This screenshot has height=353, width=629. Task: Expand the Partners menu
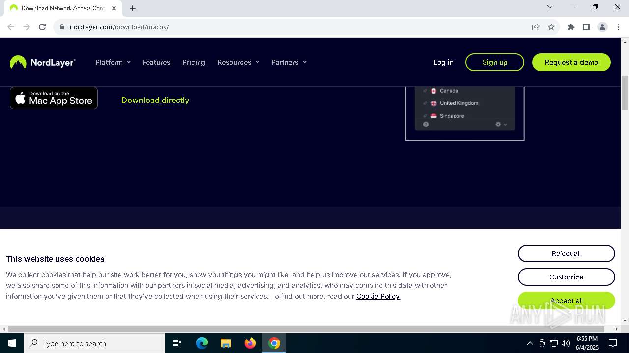pos(289,62)
